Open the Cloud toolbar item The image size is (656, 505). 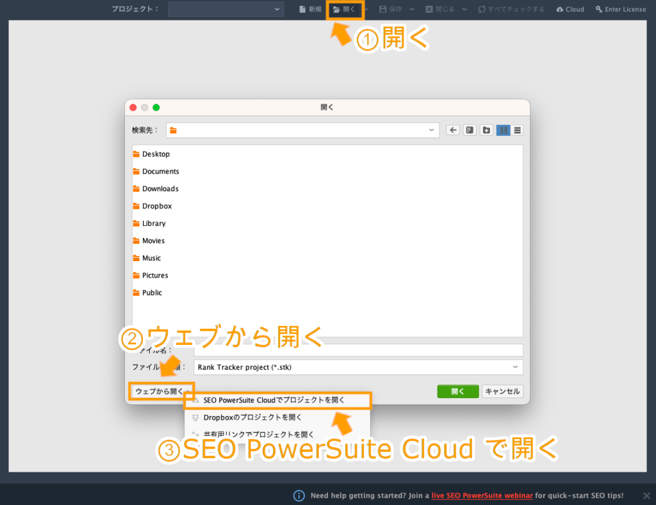570,9
